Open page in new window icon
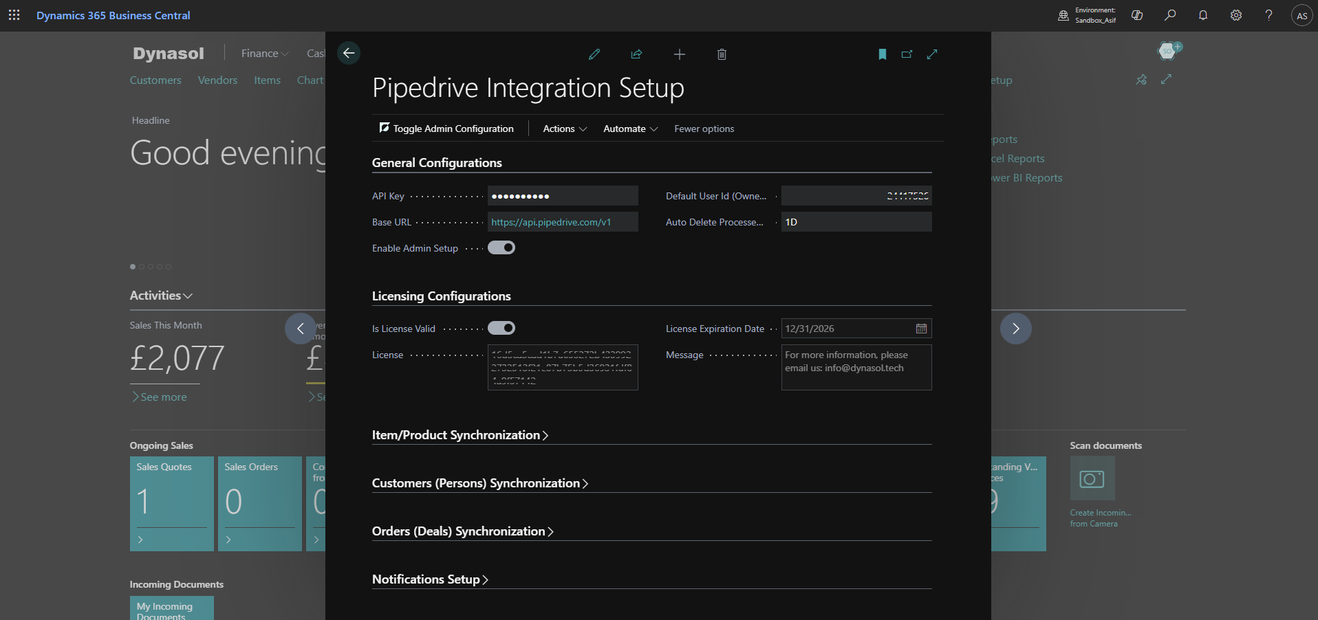 pos(907,54)
